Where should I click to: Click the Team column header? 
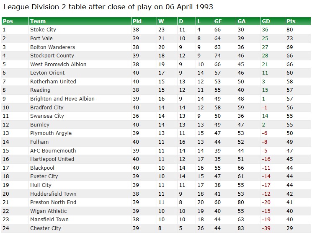(x=38, y=21)
